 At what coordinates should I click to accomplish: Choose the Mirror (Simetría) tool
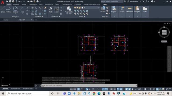(x=36, y=11)
